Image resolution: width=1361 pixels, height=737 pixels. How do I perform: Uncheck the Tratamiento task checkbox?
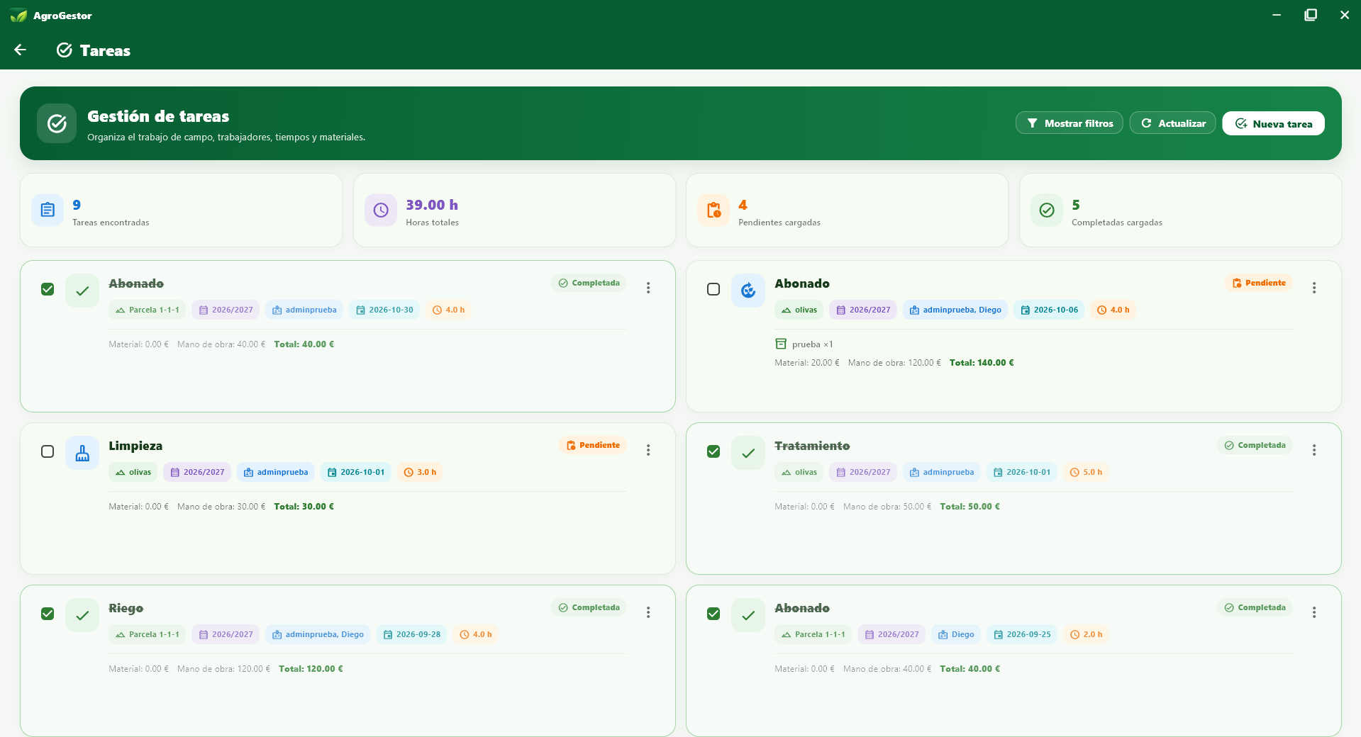point(713,451)
